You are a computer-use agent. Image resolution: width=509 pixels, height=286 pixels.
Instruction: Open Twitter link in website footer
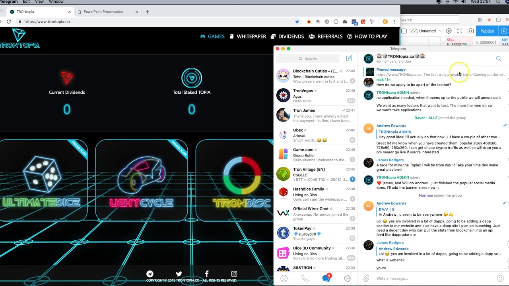pos(179,274)
